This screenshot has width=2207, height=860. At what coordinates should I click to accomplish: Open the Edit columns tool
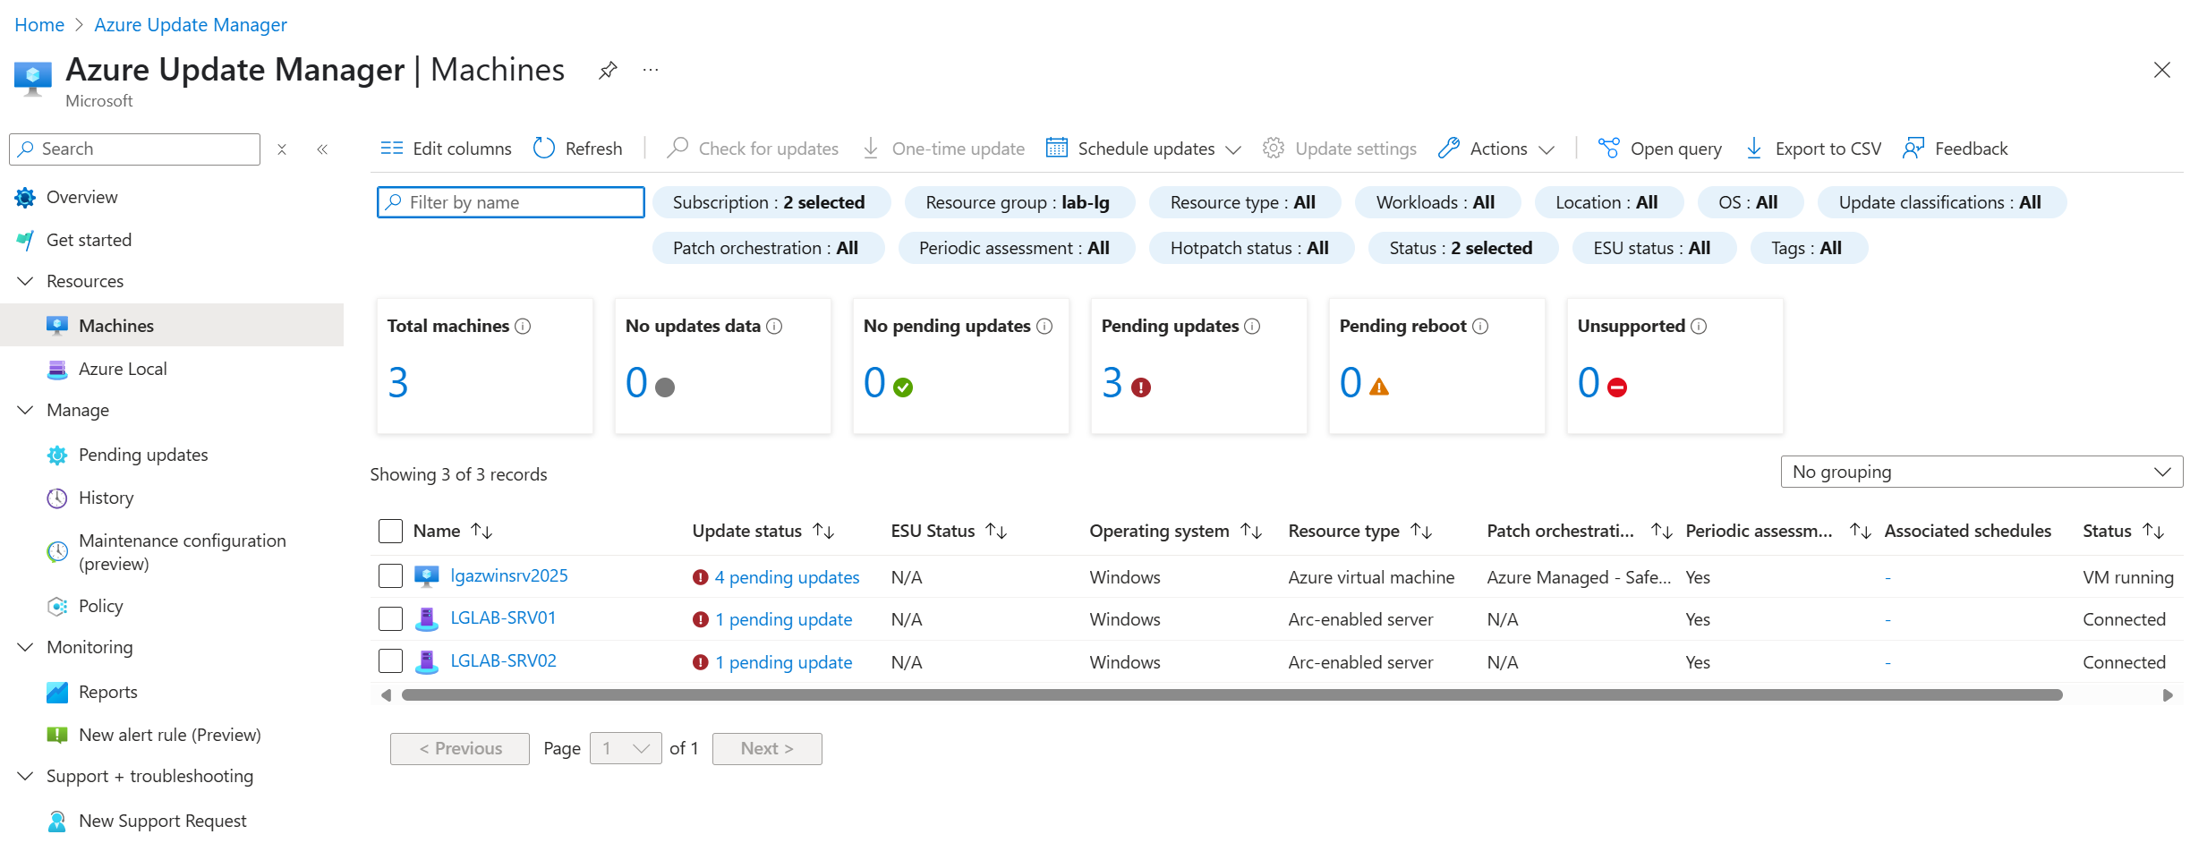[x=446, y=149]
